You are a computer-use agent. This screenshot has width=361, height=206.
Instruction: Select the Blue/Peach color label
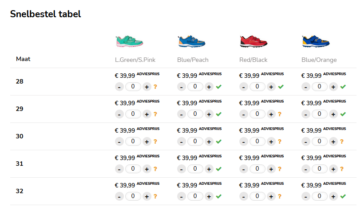(193, 60)
